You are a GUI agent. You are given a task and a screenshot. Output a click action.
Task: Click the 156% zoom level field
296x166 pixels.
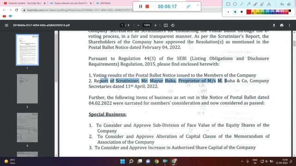(x=147, y=25)
